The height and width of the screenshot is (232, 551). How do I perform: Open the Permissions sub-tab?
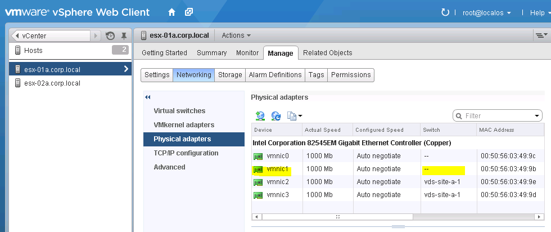[351, 75]
